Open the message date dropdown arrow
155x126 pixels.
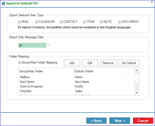[49, 45]
